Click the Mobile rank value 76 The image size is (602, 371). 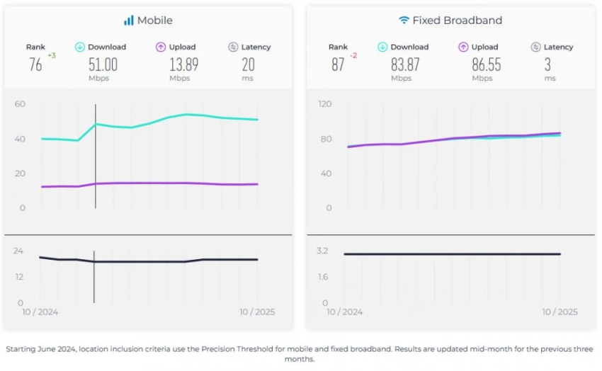point(35,65)
